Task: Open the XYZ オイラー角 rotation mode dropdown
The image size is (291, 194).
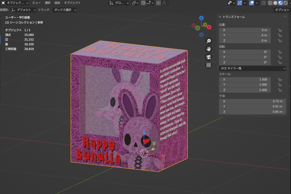Action: tap(252, 69)
